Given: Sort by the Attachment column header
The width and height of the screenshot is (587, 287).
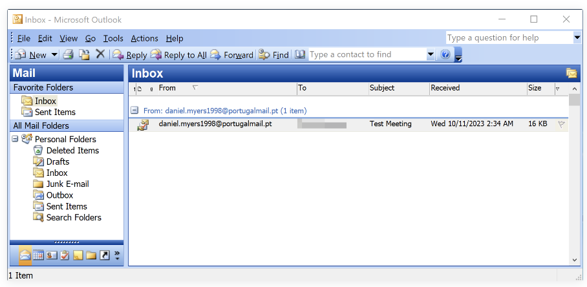Looking at the screenshot, I should [x=151, y=89].
